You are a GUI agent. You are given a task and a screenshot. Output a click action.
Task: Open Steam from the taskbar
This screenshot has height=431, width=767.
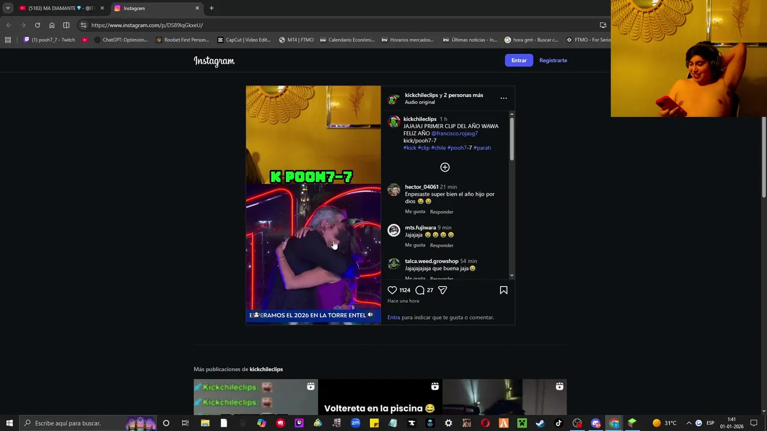(x=540, y=423)
